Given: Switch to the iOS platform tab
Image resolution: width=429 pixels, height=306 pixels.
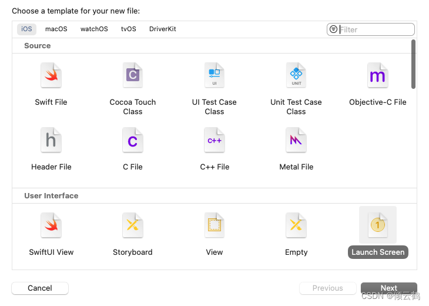Looking at the screenshot, I should [x=26, y=29].
